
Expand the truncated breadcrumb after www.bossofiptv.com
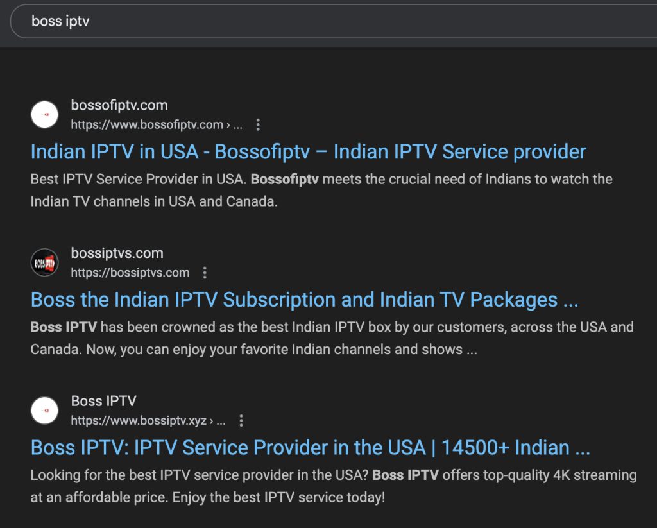pos(237,124)
